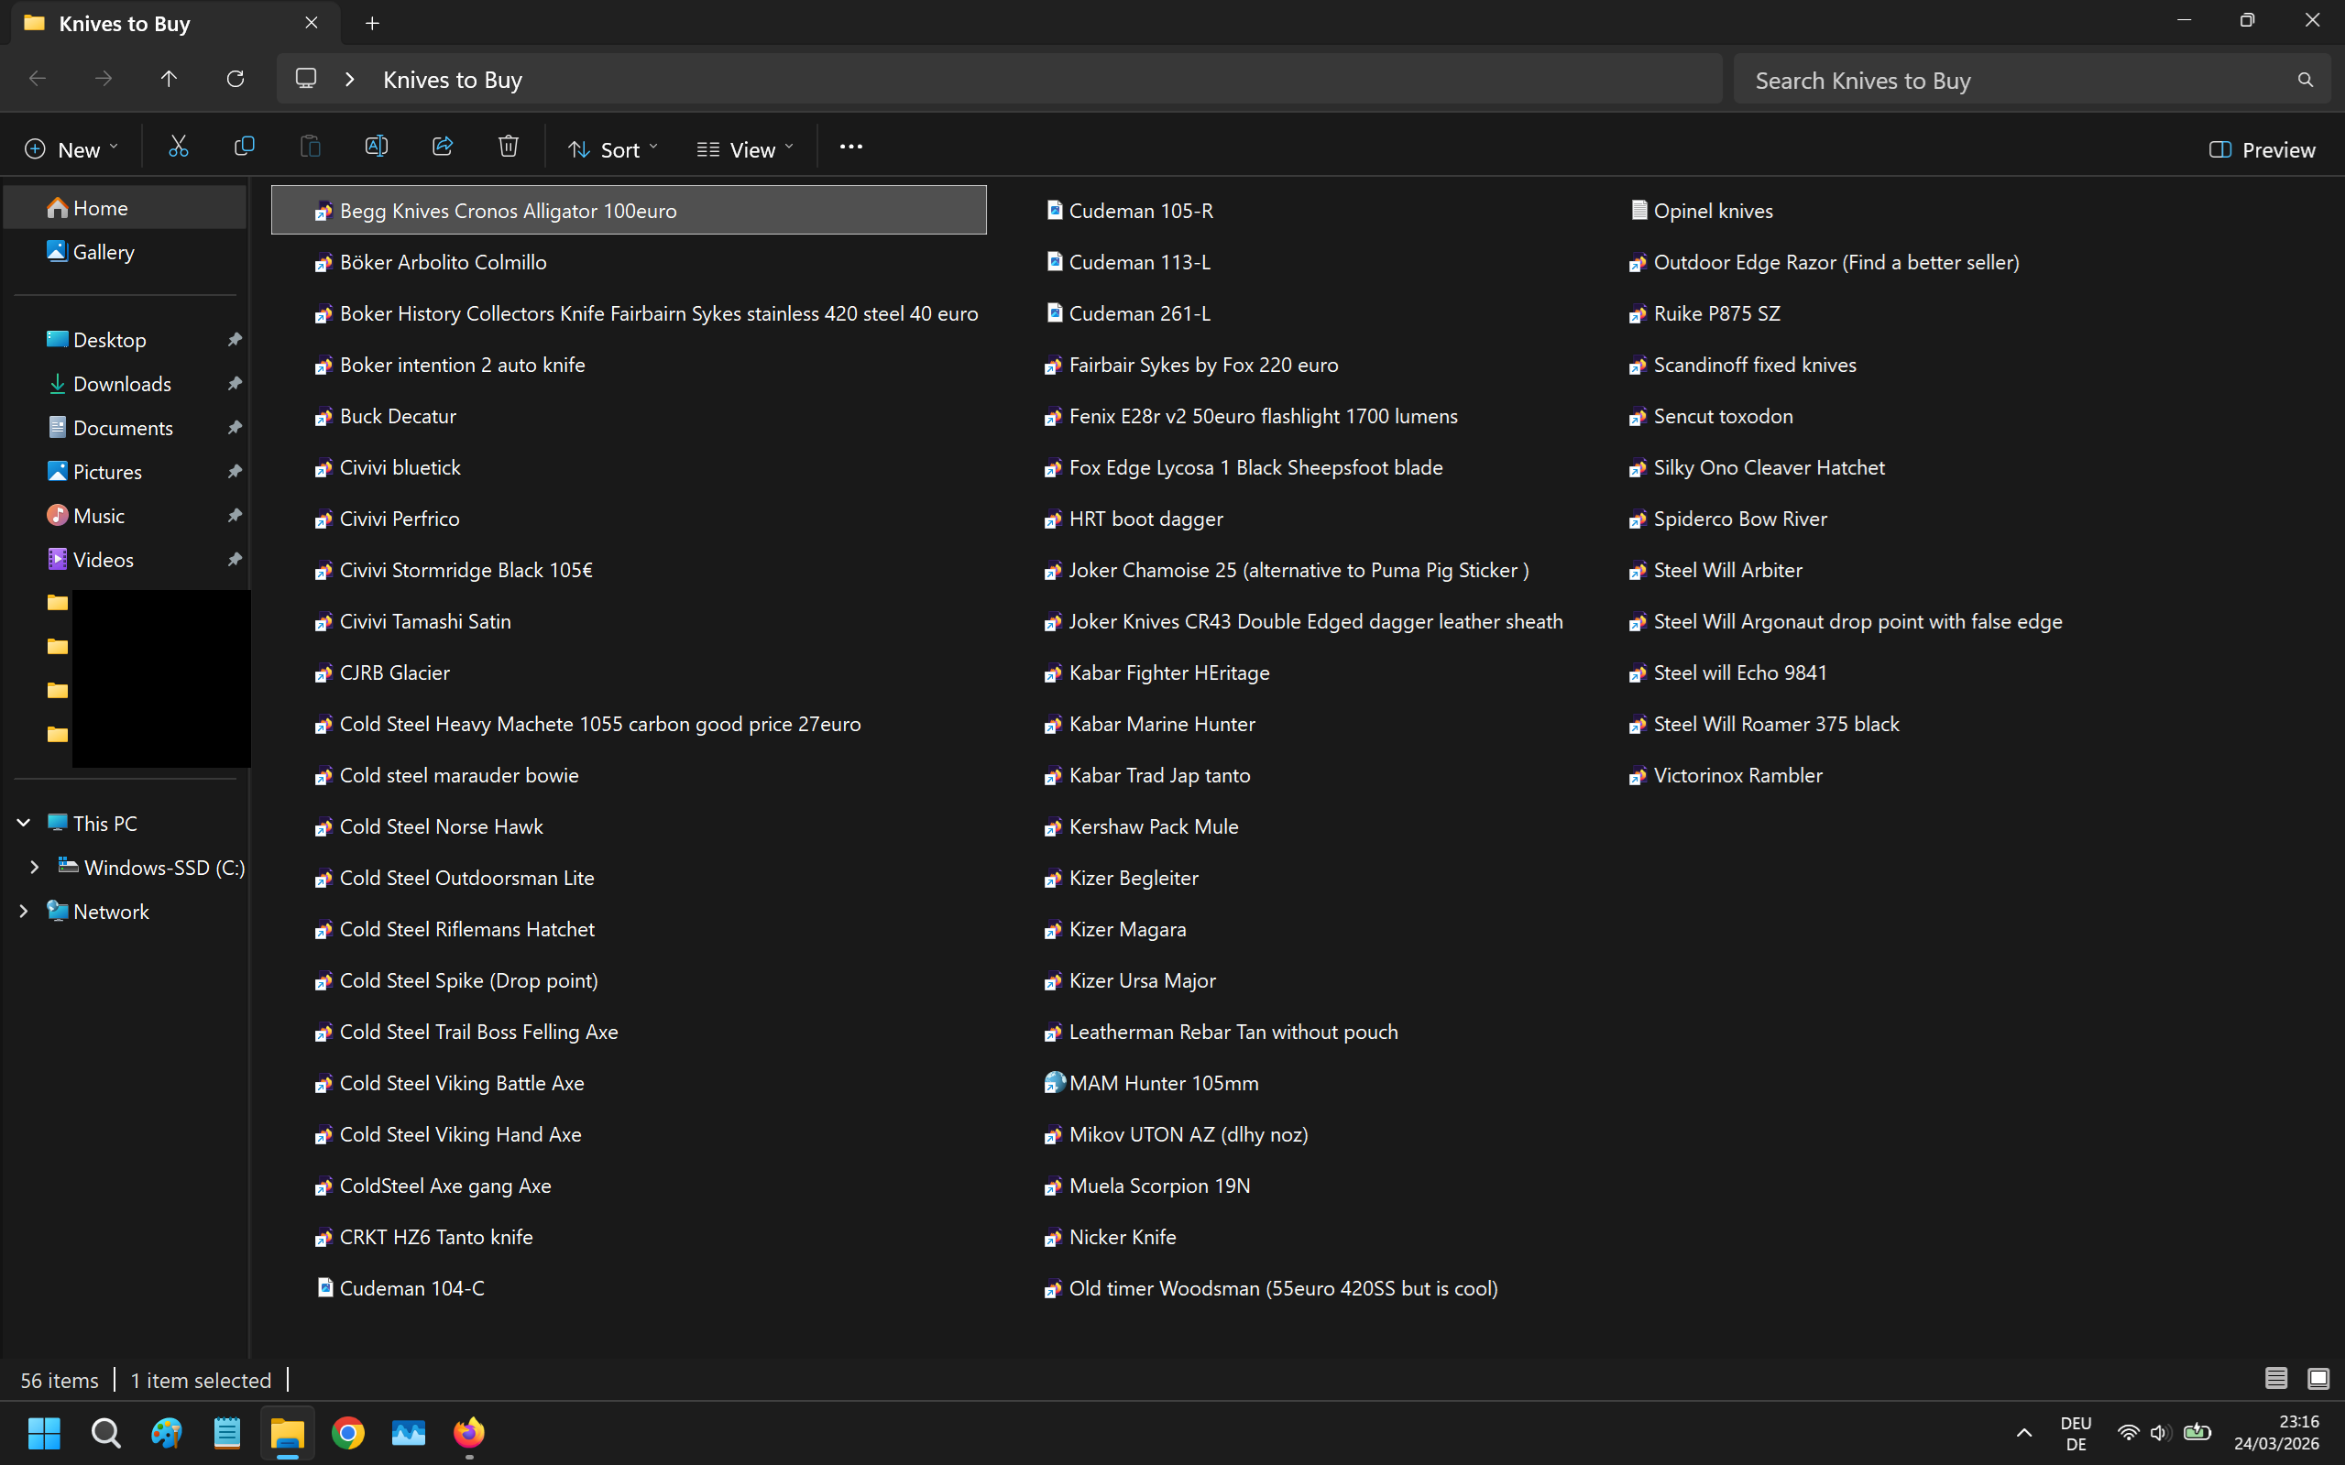Go up one folder with the up arrow

(169, 79)
